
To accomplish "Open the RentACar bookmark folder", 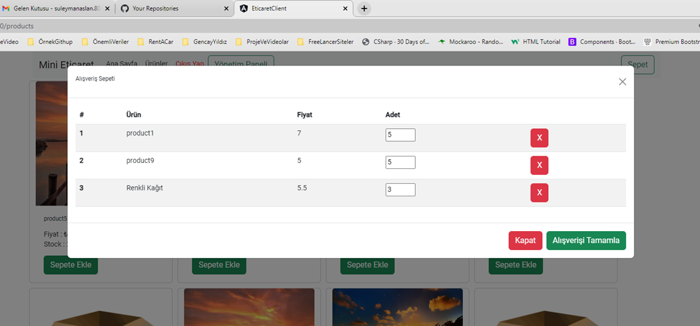I will point(156,42).
